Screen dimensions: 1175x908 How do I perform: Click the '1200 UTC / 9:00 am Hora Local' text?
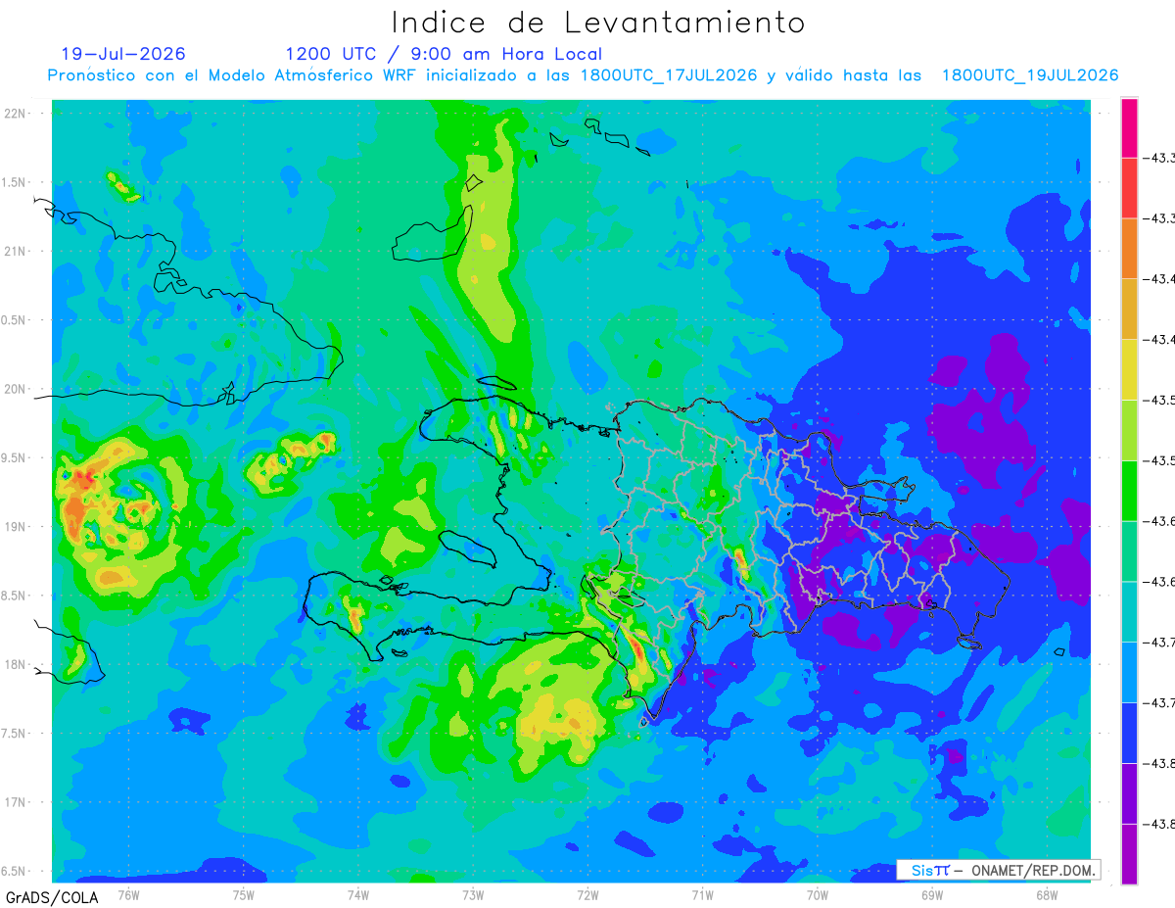point(444,54)
